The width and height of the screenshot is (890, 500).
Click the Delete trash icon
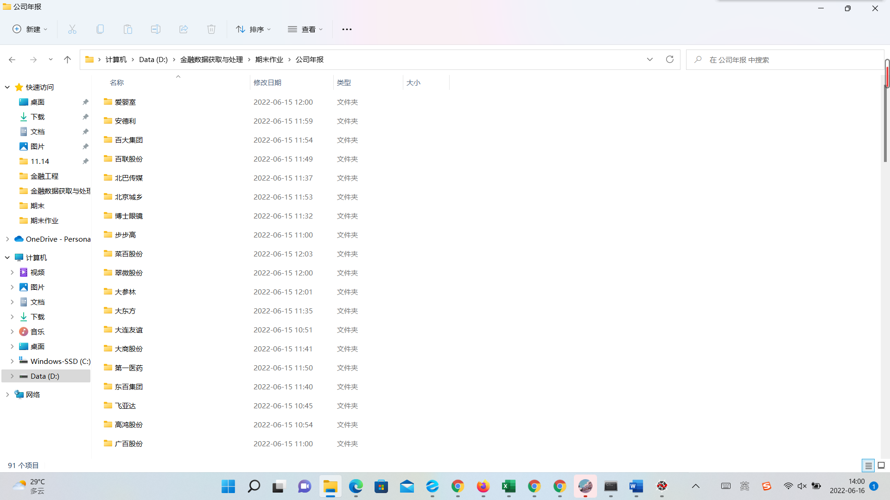[x=211, y=29]
